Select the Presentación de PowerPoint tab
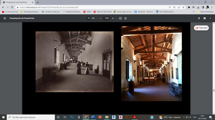215x120 pixels. coord(17,2)
